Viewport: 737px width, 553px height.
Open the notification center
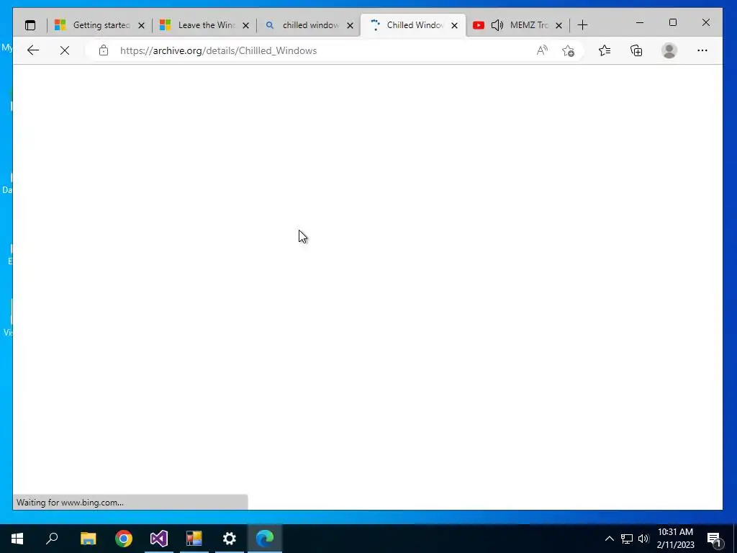coord(714,539)
